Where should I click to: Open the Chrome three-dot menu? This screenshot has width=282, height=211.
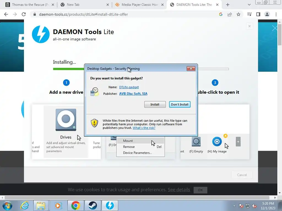tap(276, 14)
